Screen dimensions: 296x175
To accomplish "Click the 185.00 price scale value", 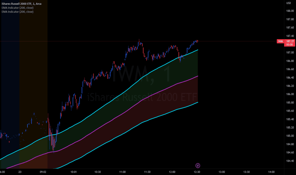I will (x=290, y=136).
